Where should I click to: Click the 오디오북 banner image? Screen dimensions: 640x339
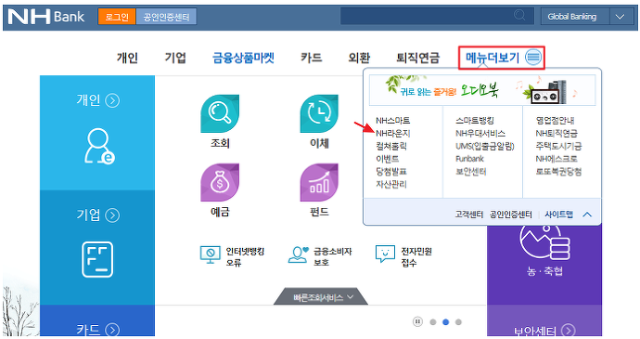[482, 90]
